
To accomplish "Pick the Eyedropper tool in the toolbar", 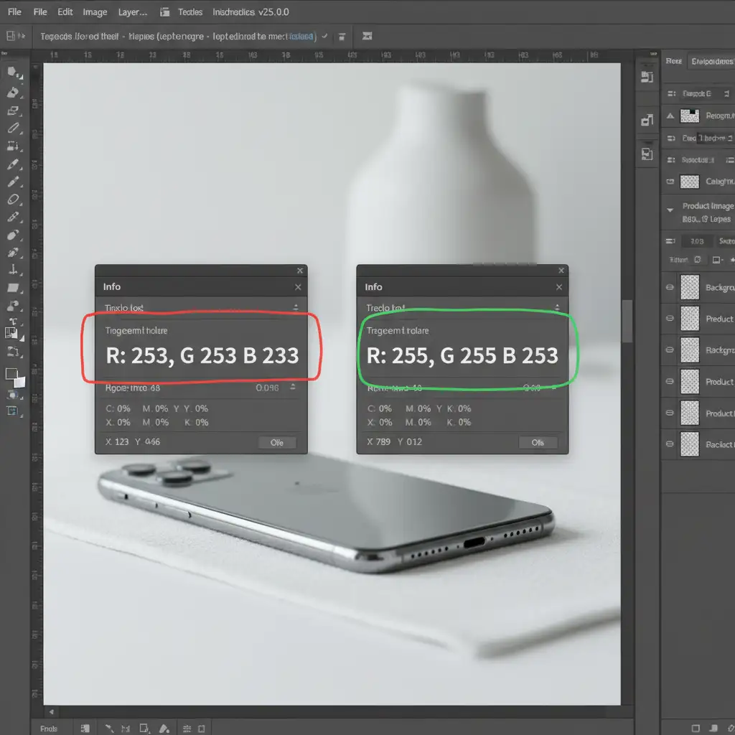I will 13,164.
